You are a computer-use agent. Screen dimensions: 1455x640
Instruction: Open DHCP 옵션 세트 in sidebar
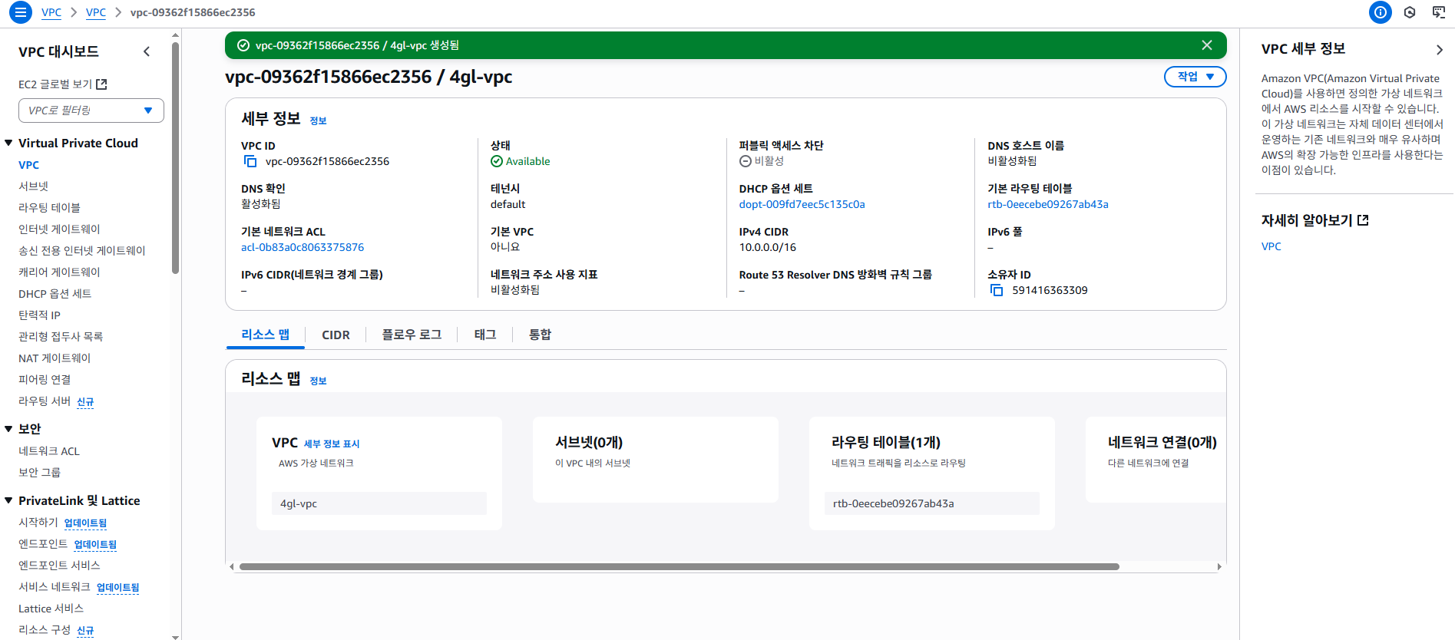pos(55,294)
